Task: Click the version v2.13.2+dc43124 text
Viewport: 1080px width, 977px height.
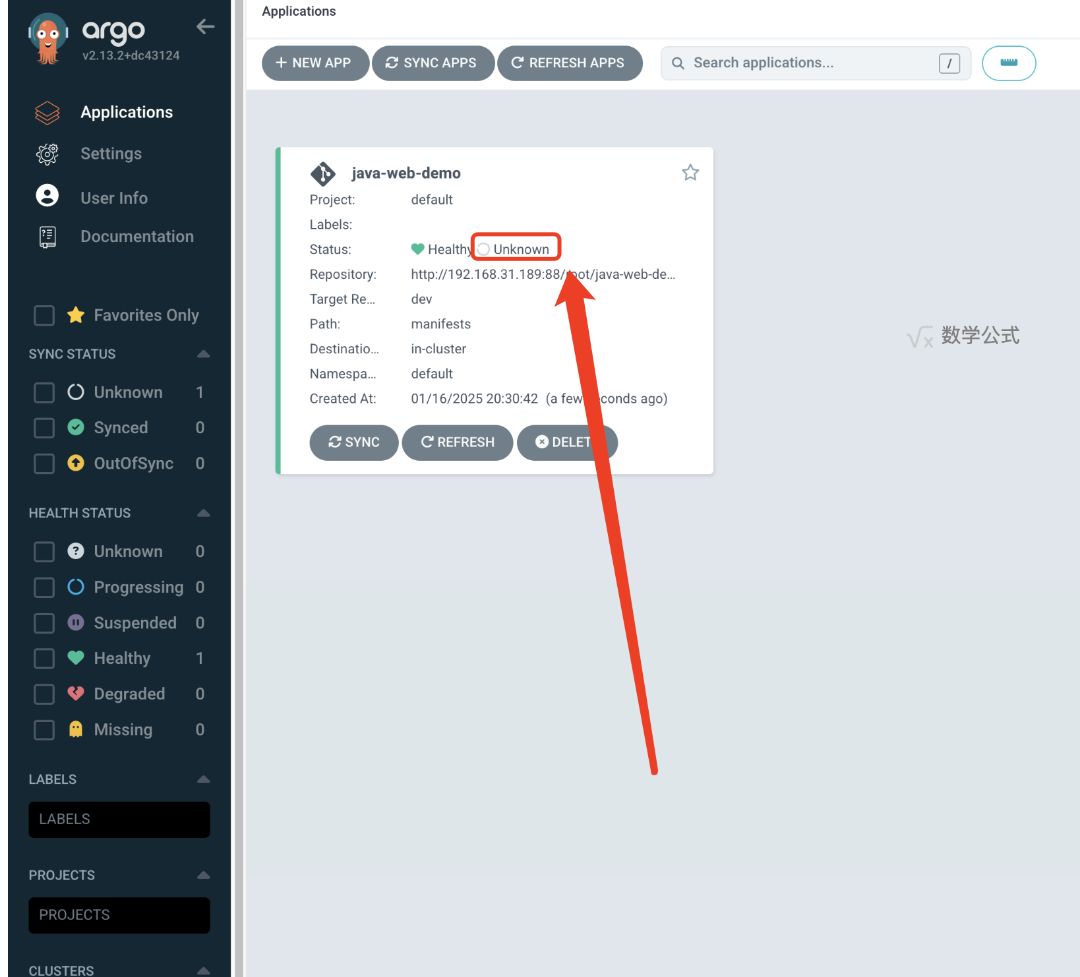Action: tap(131, 55)
